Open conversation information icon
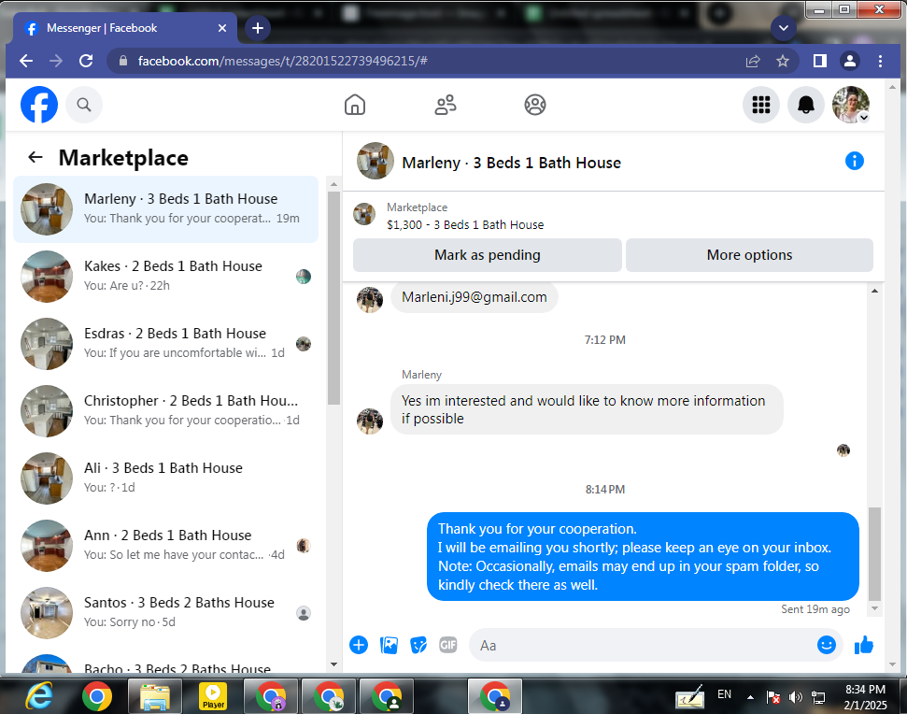Viewport: 907px width, 714px height. [x=855, y=161]
